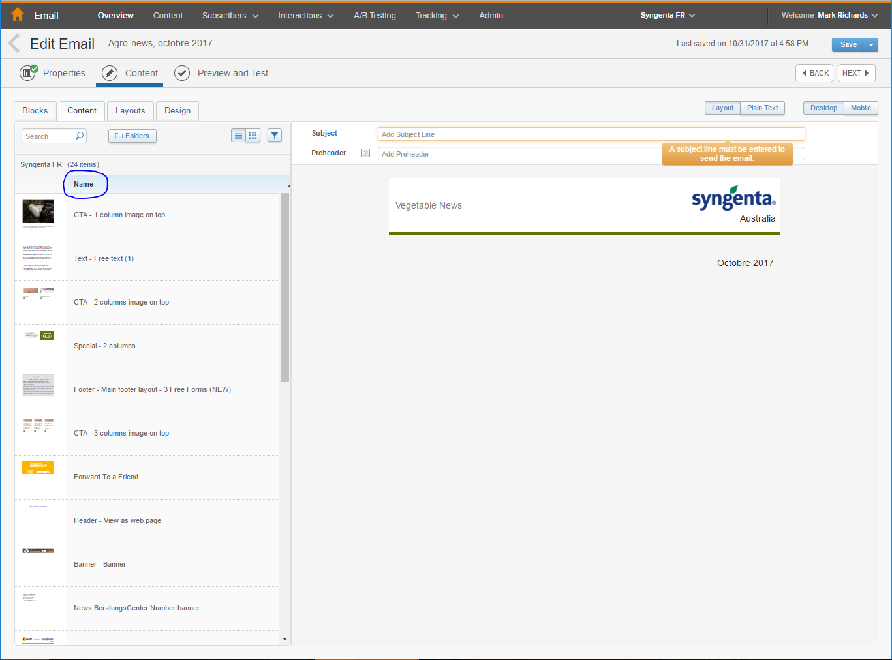The height and width of the screenshot is (660, 892).
Task: Click the Preview and Test checkmark icon
Action: [x=182, y=73]
